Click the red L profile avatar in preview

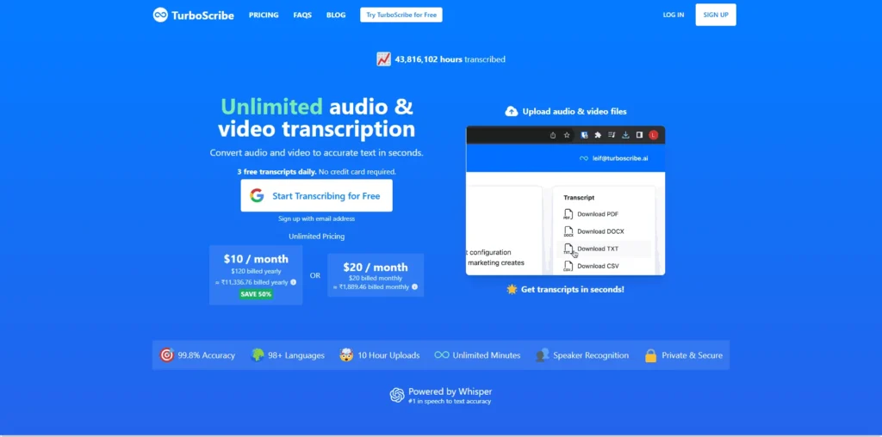[x=654, y=135]
